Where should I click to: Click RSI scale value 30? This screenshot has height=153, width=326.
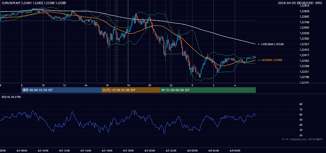point(301,130)
